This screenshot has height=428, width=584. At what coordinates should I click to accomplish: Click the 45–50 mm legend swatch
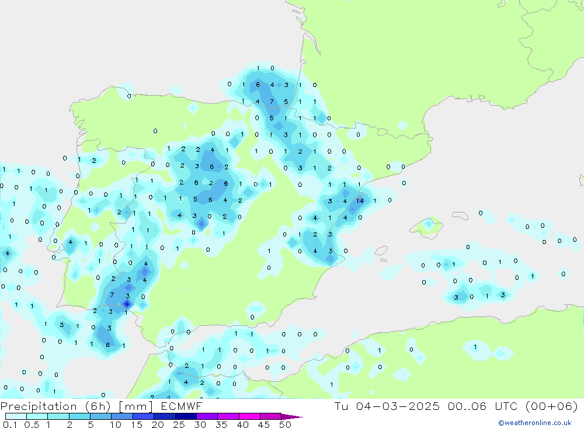(x=271, y=416)
